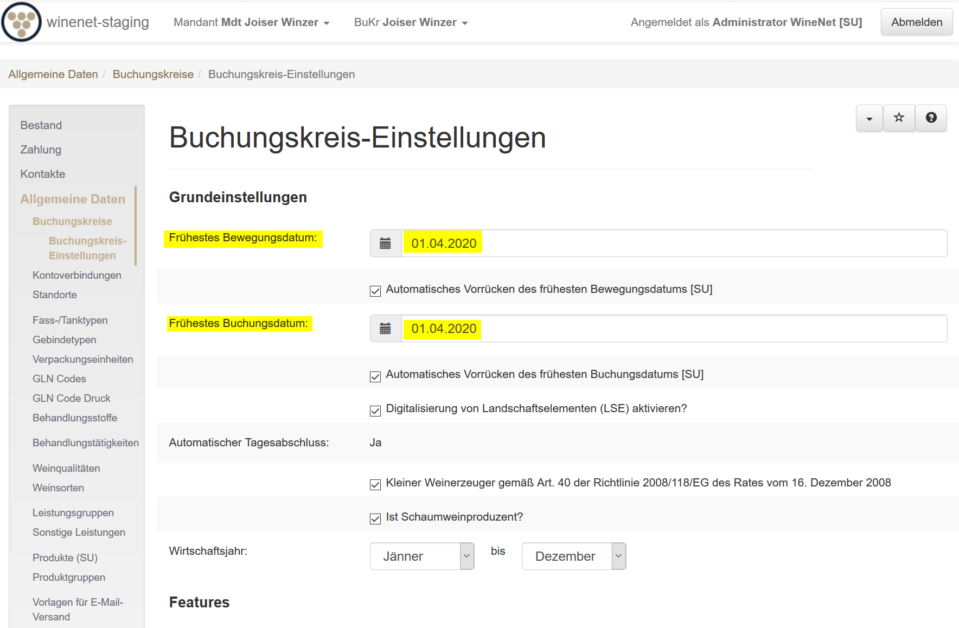The width and height of the screenshot is (959, 628).
Task: Go to Buchungskreise breadcrumb link
Action: (x=153, y=74)
